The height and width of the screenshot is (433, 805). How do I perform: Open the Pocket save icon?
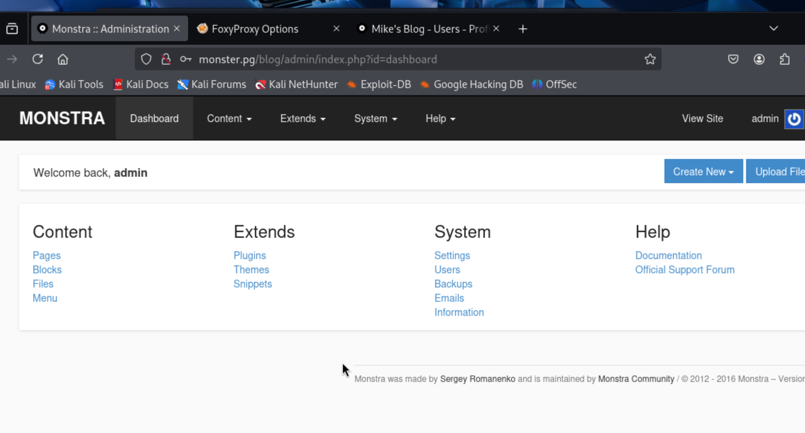(733, 59)
